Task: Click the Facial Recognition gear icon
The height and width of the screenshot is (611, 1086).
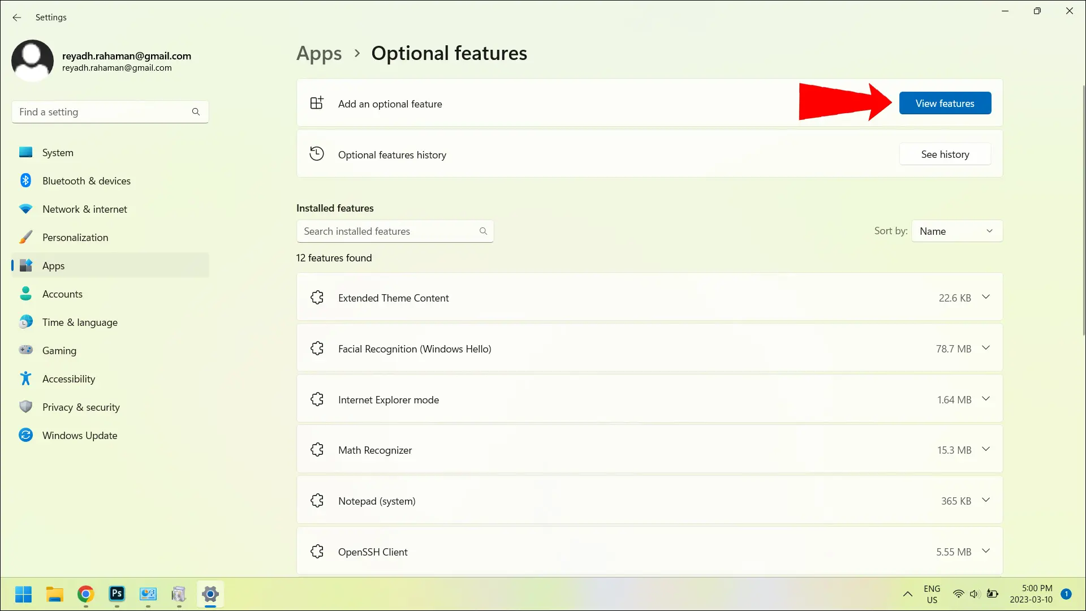Action: [317, 348]
